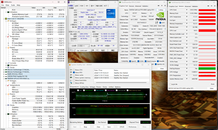Expand the Currents node in HWMonitor

(x=6, y=63)
